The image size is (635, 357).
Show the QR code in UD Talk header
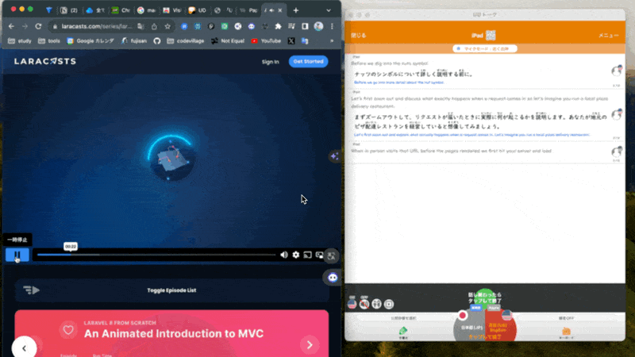[x=491, y=35]
